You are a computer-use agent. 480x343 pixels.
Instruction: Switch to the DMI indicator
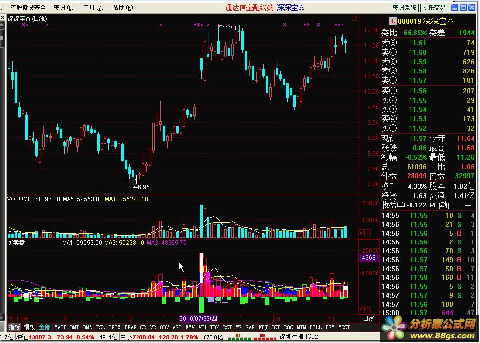(75, 327)
